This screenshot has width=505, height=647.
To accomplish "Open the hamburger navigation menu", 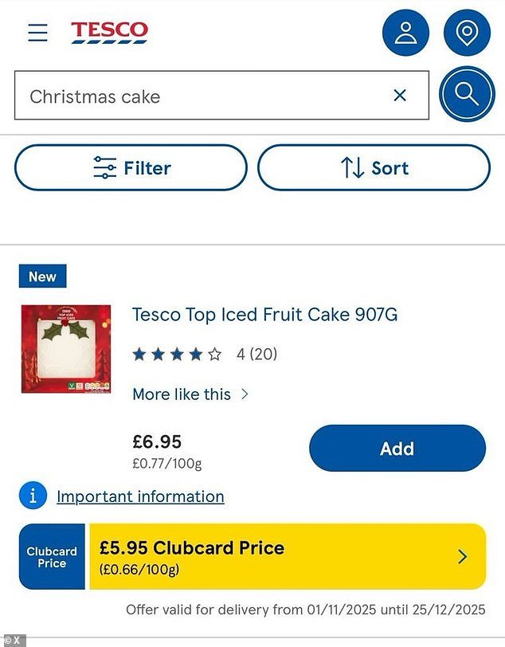I will point(37,33).
